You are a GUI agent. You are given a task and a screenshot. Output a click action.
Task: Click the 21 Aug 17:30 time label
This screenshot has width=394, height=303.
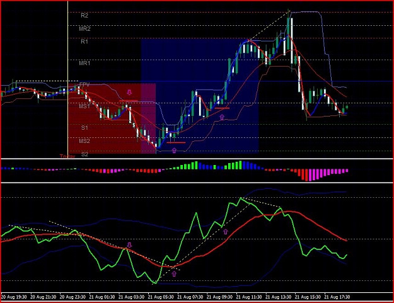click(337, 297)
